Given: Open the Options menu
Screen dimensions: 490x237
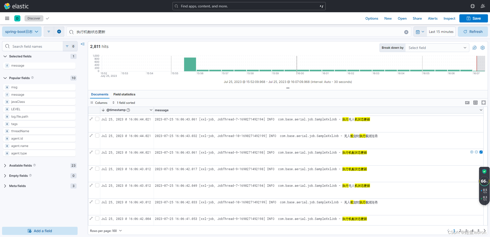Looking at the screenshot, I should tap(372, 18).
